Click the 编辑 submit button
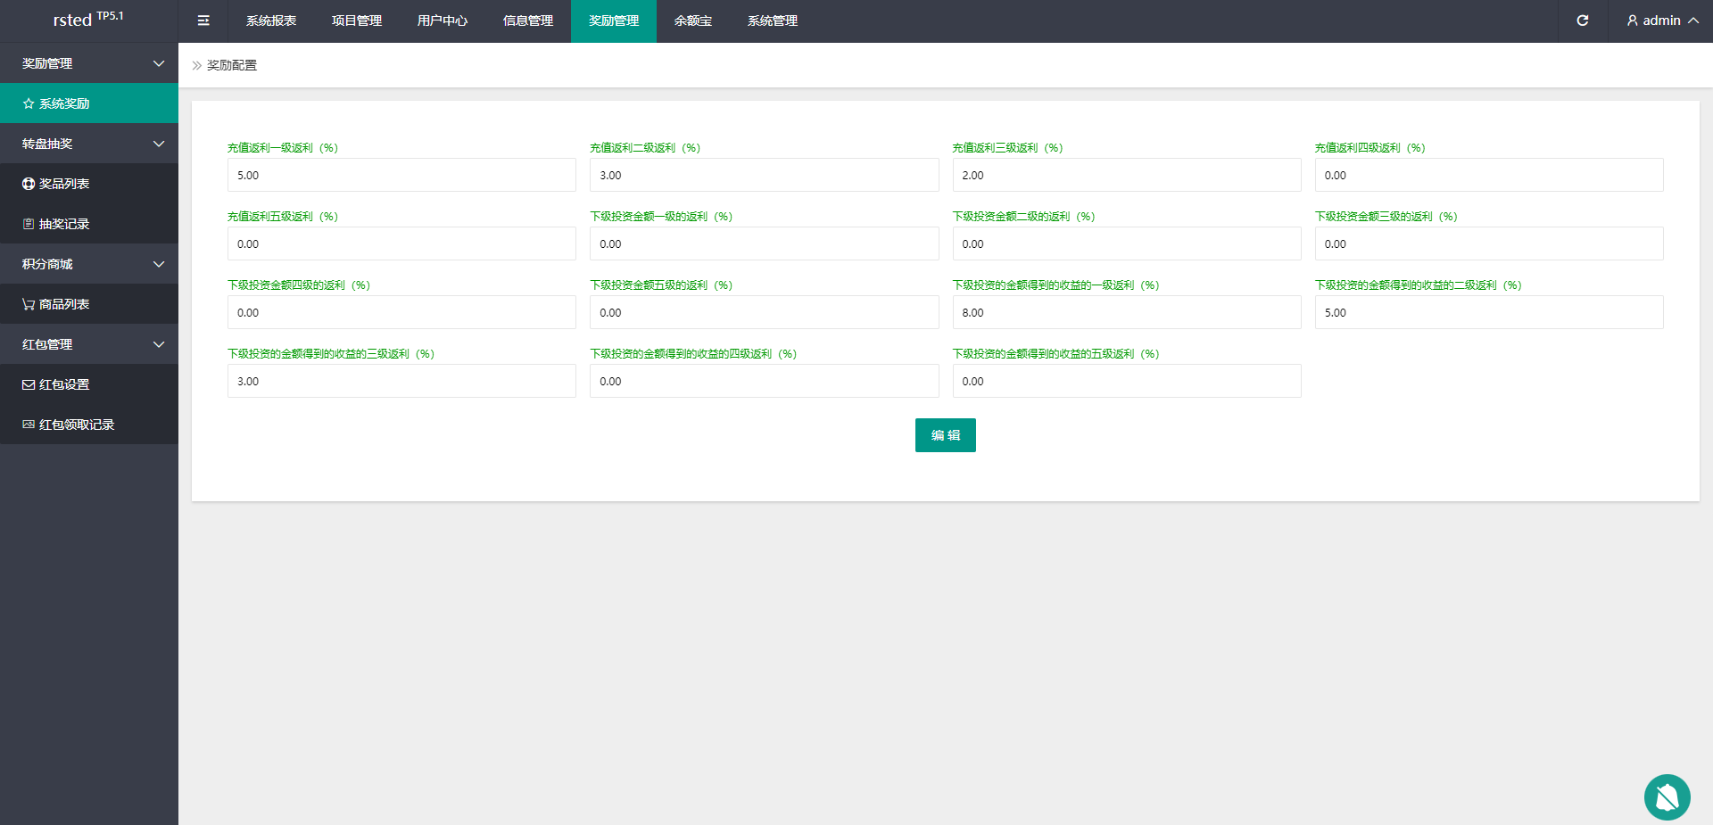 [945, 435]
